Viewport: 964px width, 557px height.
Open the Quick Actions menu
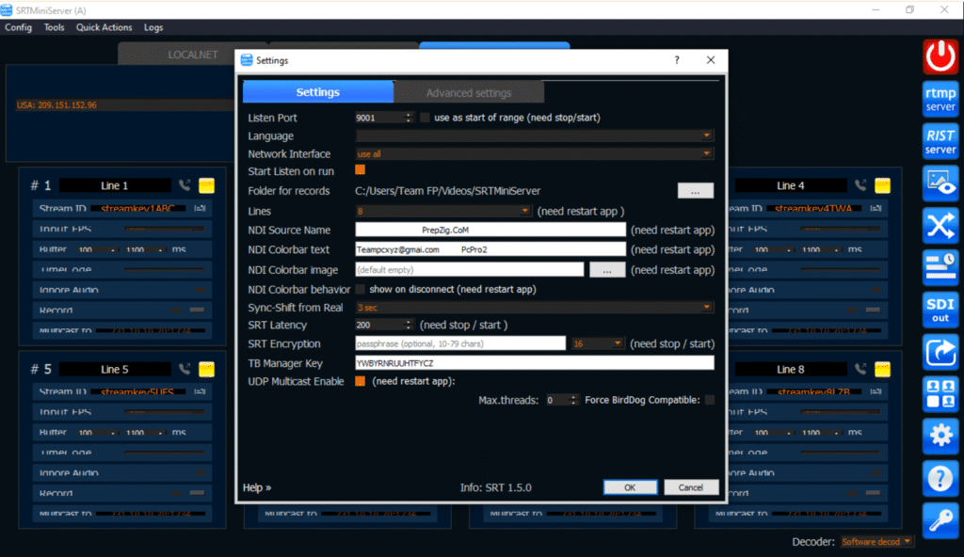(104, 27)
